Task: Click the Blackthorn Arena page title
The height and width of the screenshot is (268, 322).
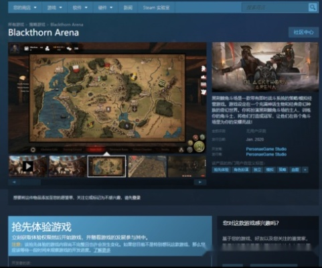Action: click(x=44, y=33)
